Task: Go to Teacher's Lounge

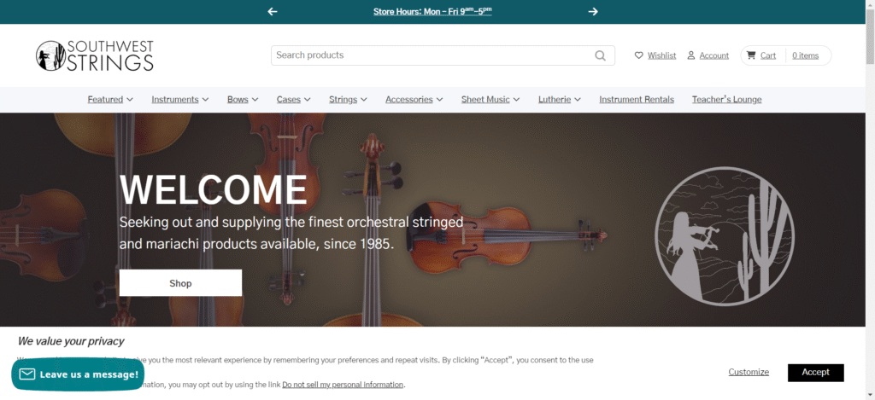Action: tap(726, 100)
